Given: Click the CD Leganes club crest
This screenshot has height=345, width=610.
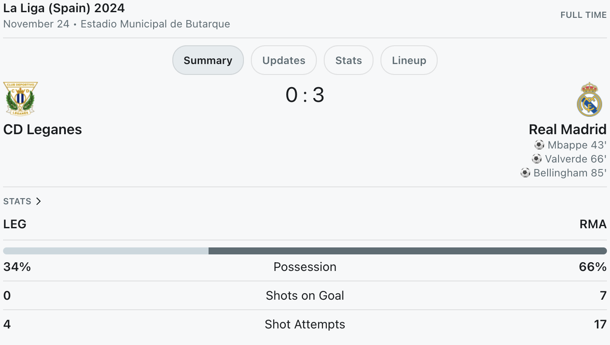Looking at the screenshot, I should [21, 99].
